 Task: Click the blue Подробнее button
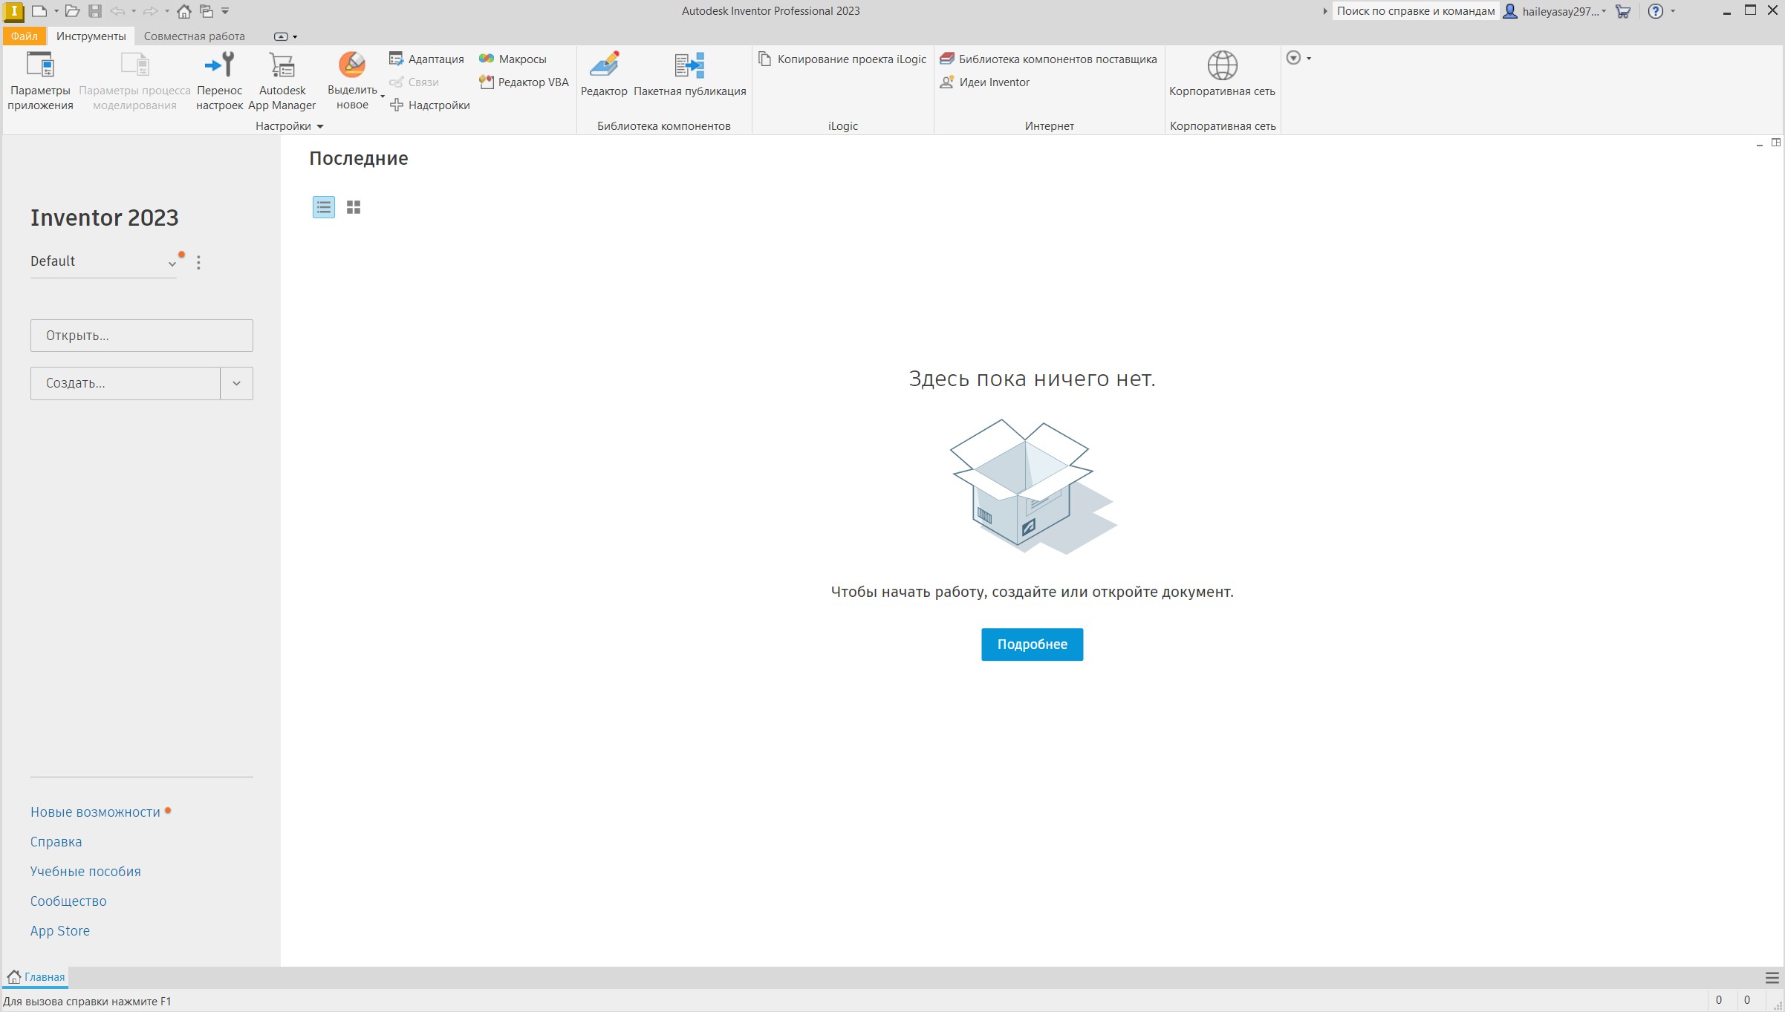[1032, 644]
